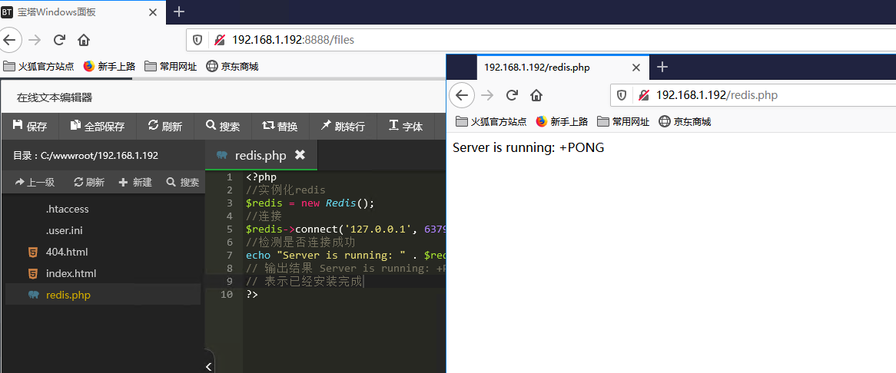The width and height of the screenshot is (896, 373).
Task: Click shield icon in redis.php window address bar
Action: pos(622,95)
